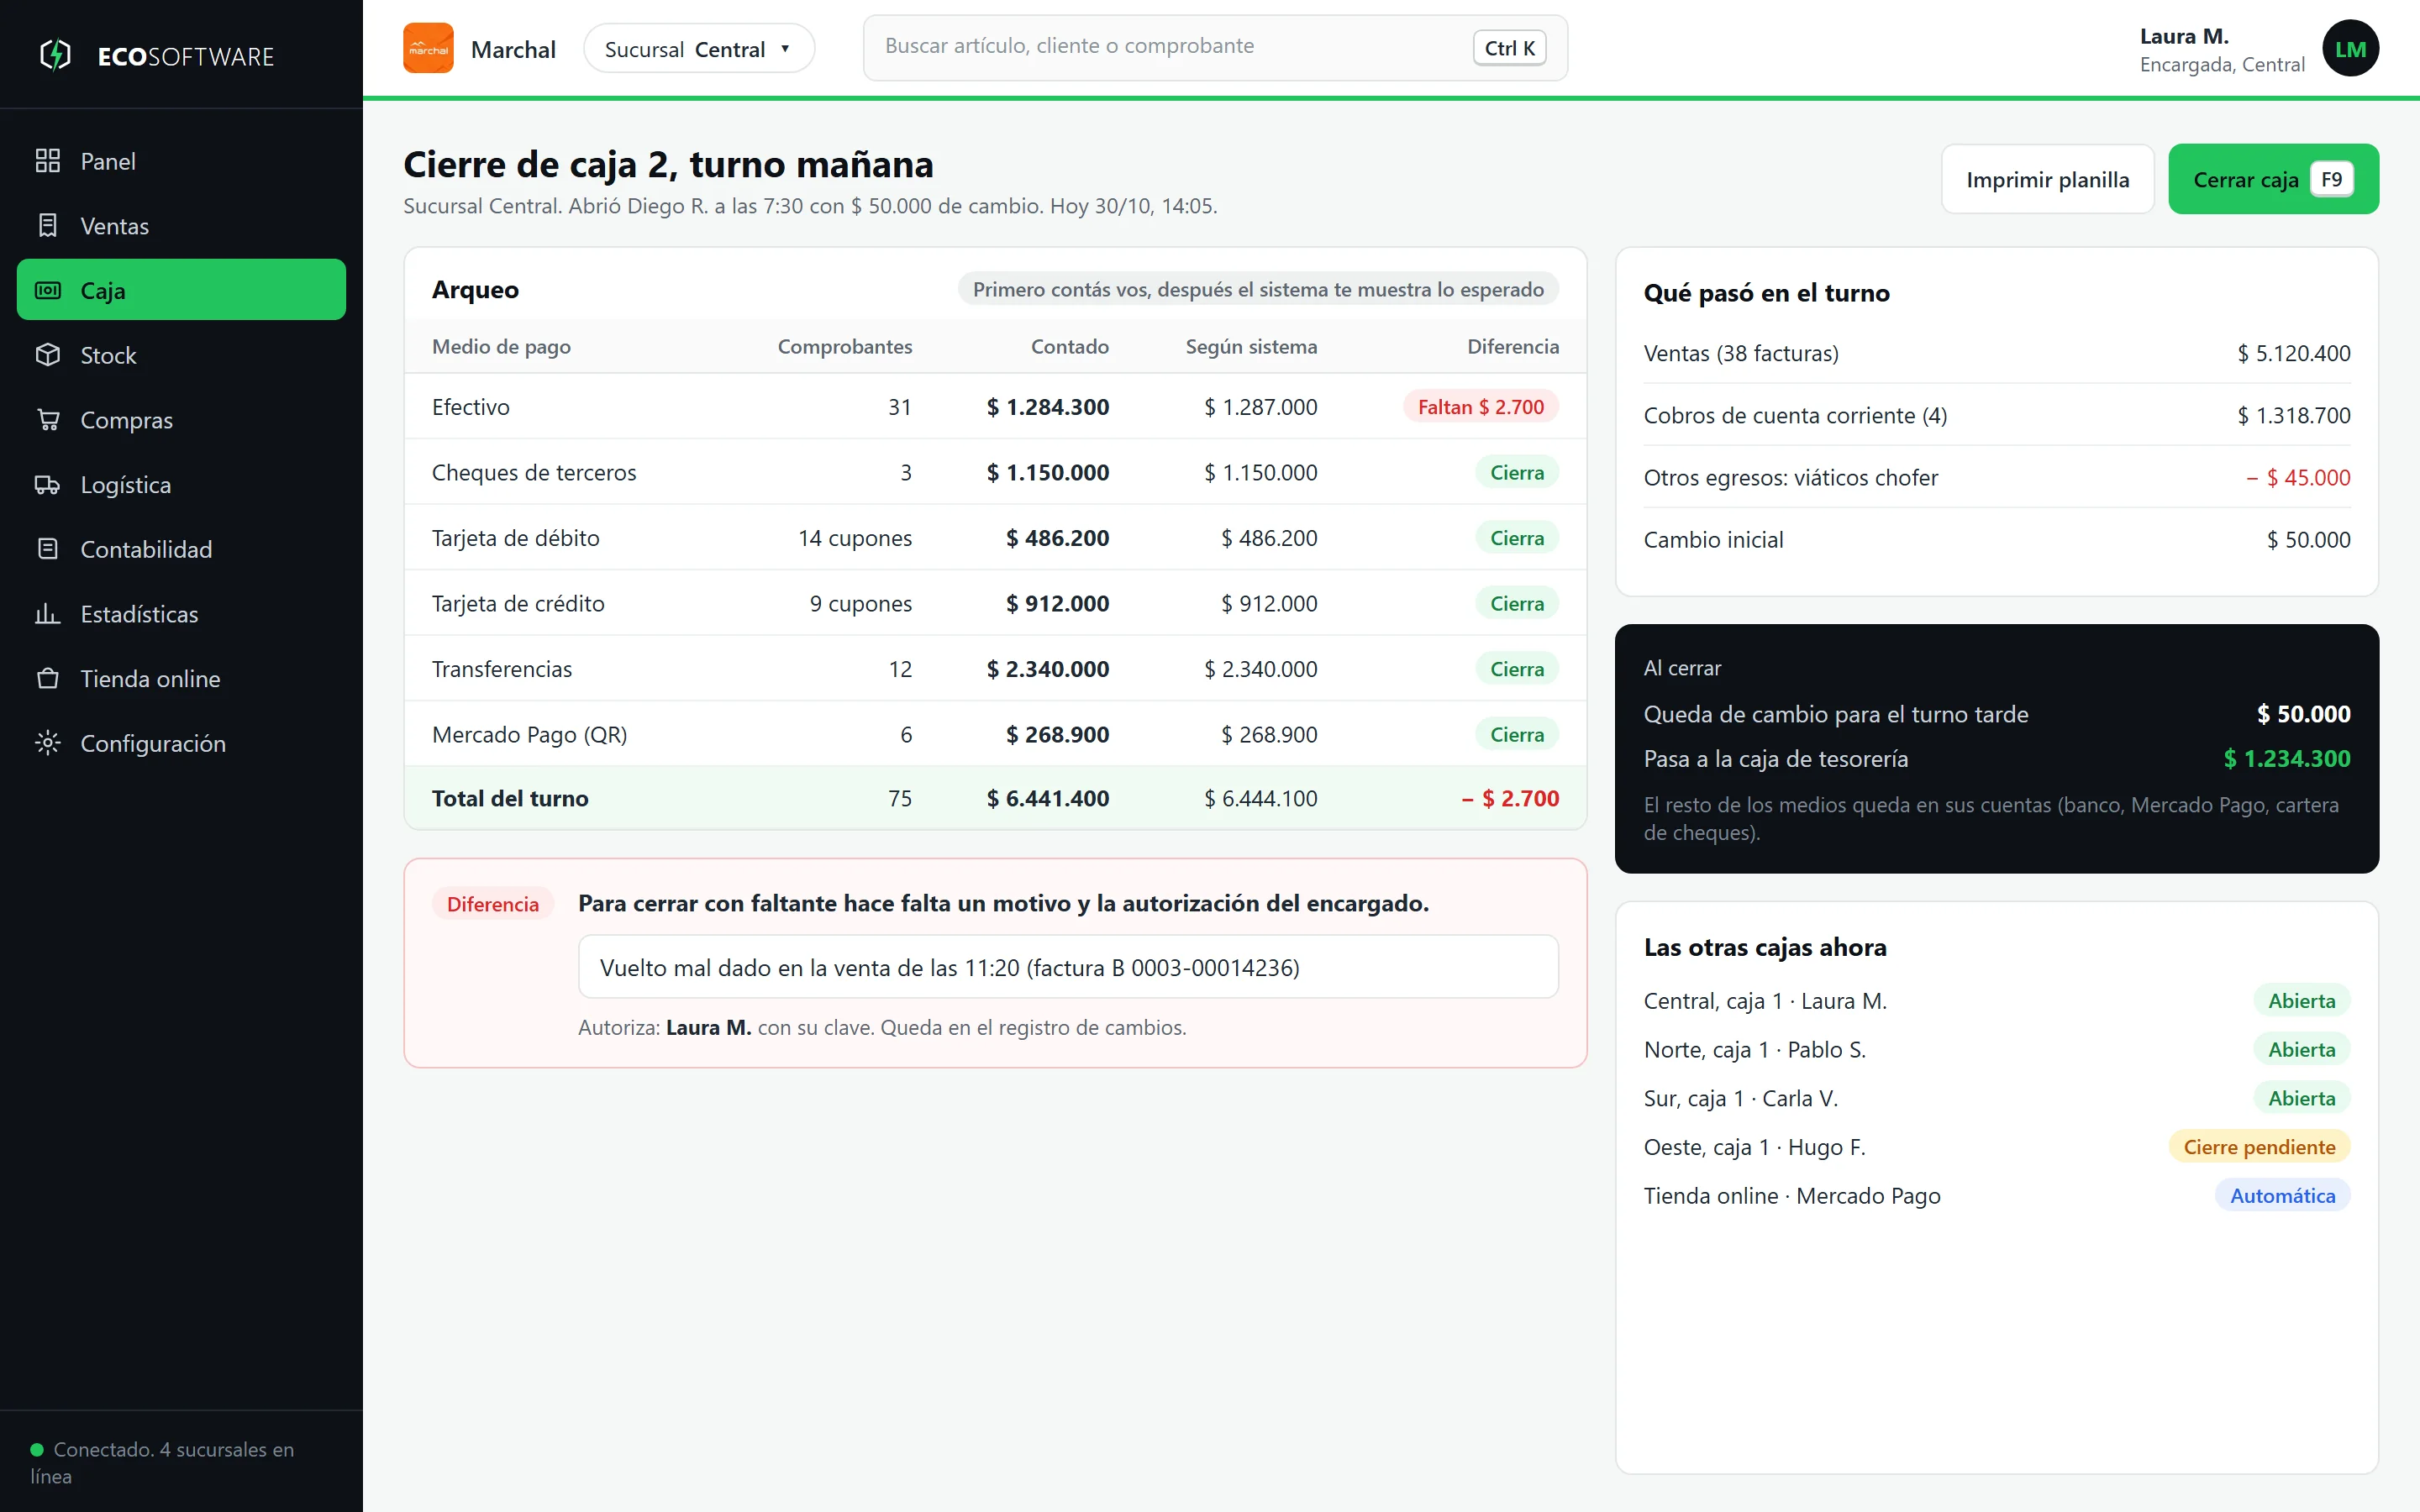Image resolution: width=2420 pixels, height=1512 pixels.
Task: Click Cobros de cuenta corriente (4) line
Action: tap(1996, 415)
